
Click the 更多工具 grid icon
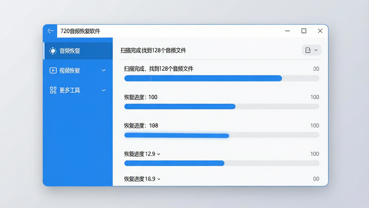[53, 90]
